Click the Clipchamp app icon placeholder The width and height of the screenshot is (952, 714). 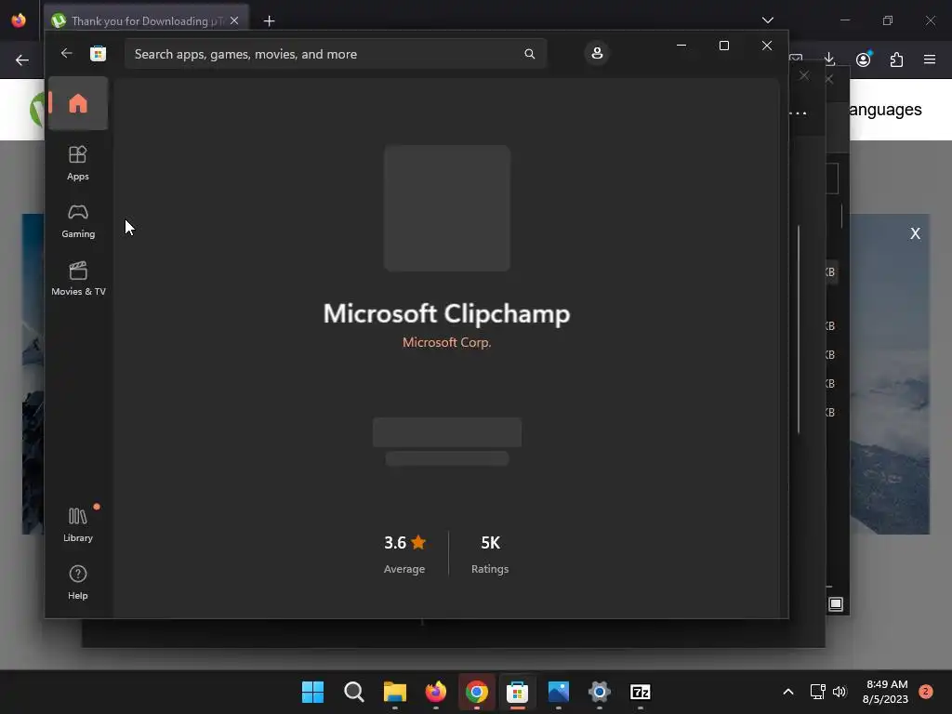447,208
